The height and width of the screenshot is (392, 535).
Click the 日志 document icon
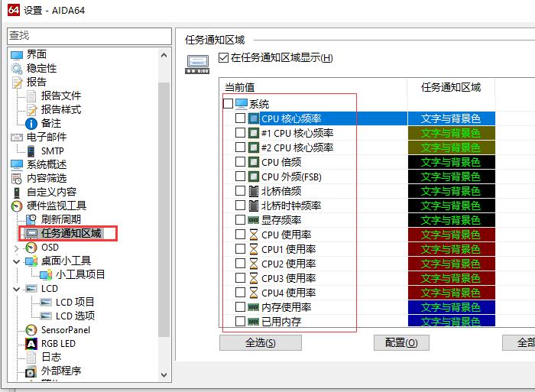pyautogui.click(x=31, y=358)
